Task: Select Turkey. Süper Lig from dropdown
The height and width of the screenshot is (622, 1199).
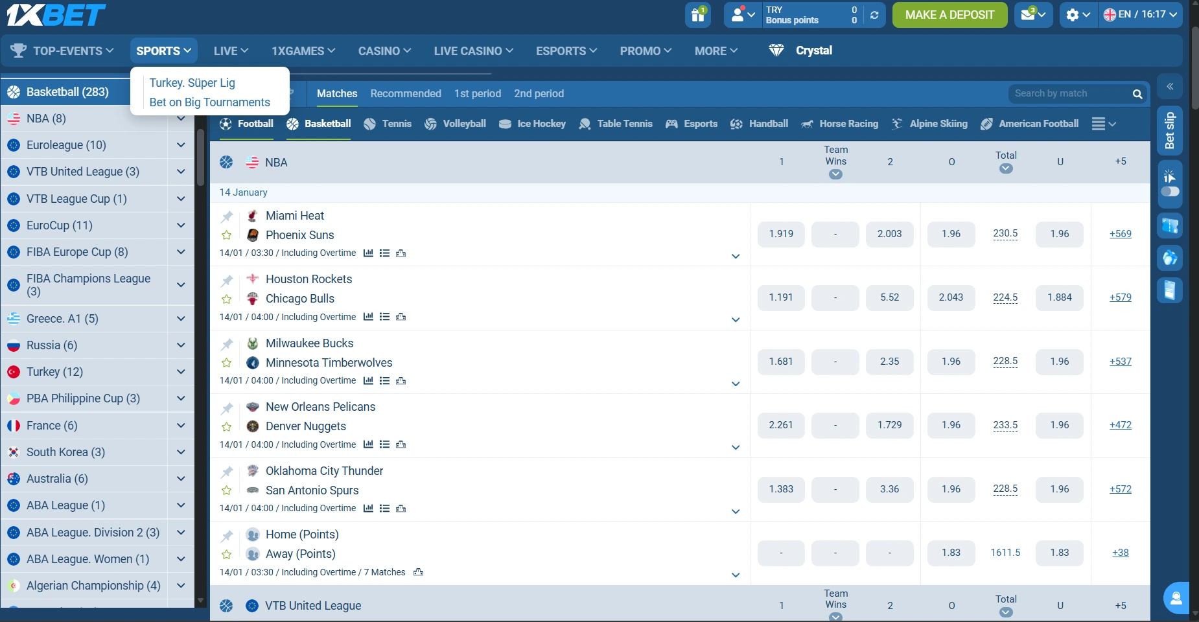Action: (x=192, y=82)
